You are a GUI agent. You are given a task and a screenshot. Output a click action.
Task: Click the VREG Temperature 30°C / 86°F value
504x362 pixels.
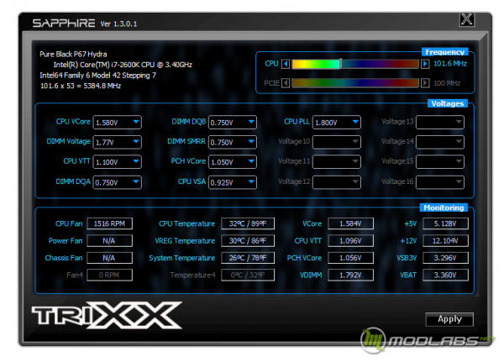pyautogui.click(x=248, y=240)
